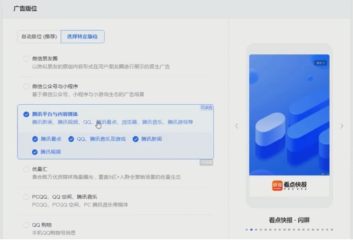Click the 看点快报 - 闪屏 caption
The image size is (353, 240).
(x=289, y=220)
